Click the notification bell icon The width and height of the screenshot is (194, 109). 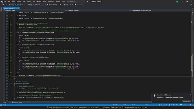[154, 95]
